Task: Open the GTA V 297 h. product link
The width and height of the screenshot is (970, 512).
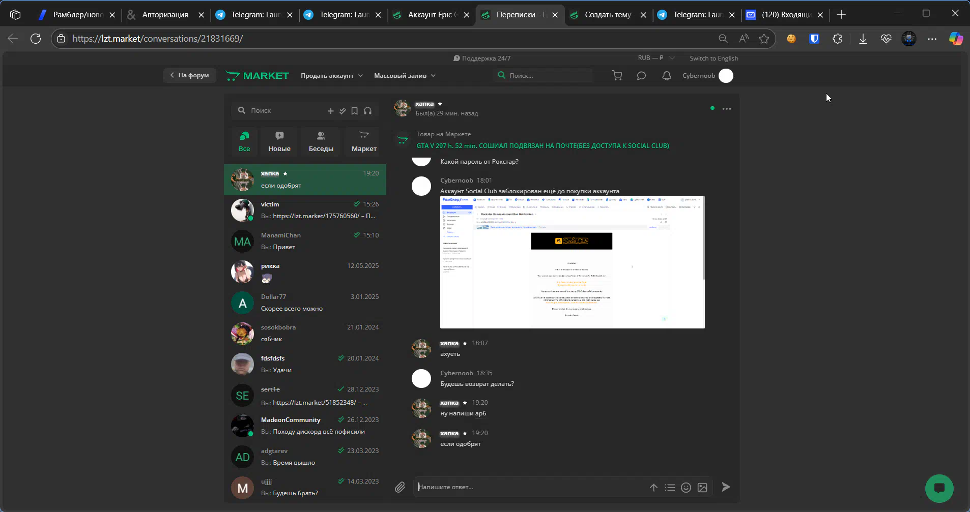Action: 543,146
